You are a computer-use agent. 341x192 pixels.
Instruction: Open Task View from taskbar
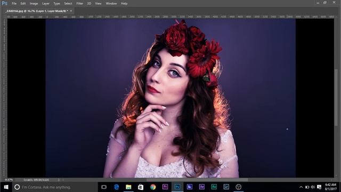coord(104,187)
